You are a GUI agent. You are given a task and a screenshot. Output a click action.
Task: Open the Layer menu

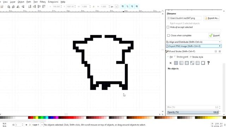coord(13,2)
